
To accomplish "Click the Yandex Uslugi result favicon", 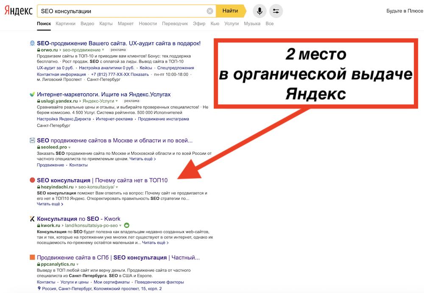I will [32, 94].
